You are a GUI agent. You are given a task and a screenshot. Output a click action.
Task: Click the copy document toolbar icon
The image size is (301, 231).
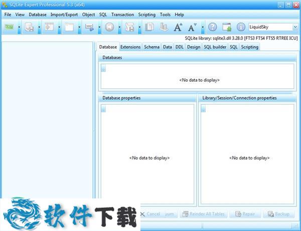pyautogui.click(x=149, y=27)
